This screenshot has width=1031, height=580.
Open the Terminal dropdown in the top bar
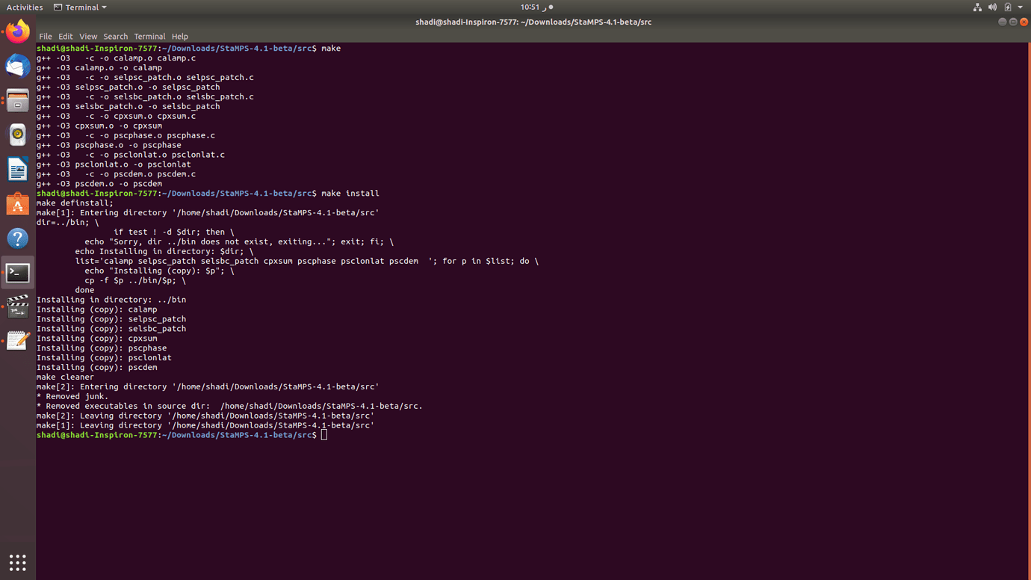80,7
